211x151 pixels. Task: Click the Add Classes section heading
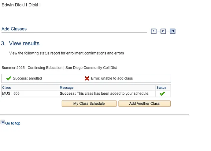(x=14, y=29)
